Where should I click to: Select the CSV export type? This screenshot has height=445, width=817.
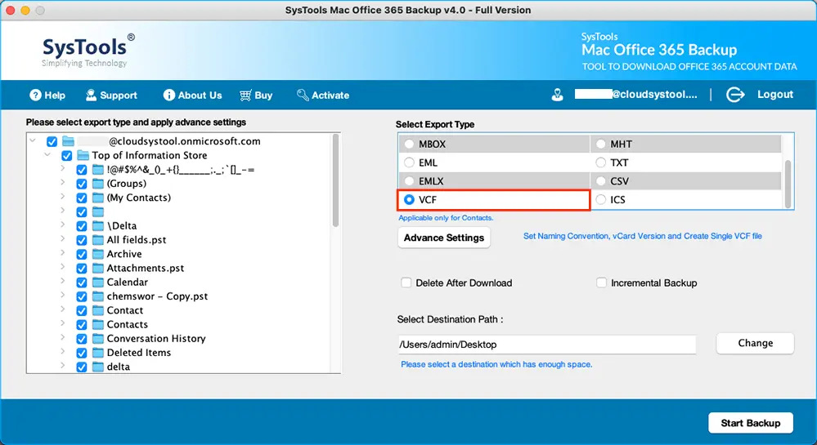(601, 181)
